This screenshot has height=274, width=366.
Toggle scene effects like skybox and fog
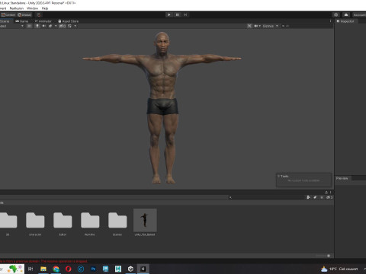[50, 26]
